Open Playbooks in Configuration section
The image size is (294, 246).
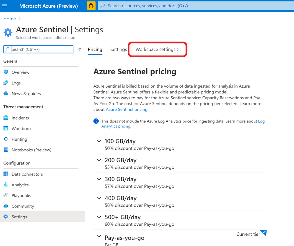point(21,195)
